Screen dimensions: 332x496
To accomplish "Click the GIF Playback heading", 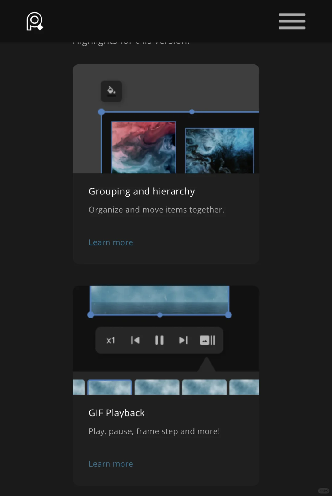I will [117, 413].
